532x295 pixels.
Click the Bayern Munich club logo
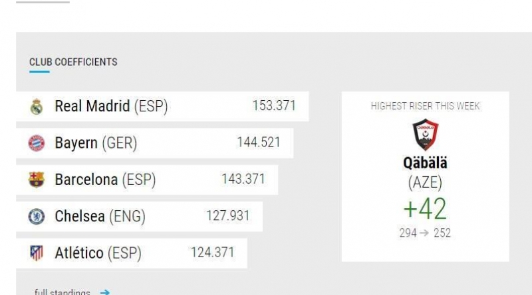pos(37,143)
